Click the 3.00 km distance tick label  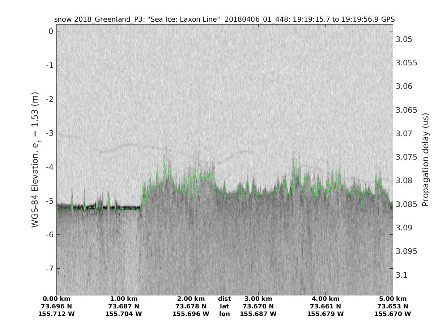[258, 299]
